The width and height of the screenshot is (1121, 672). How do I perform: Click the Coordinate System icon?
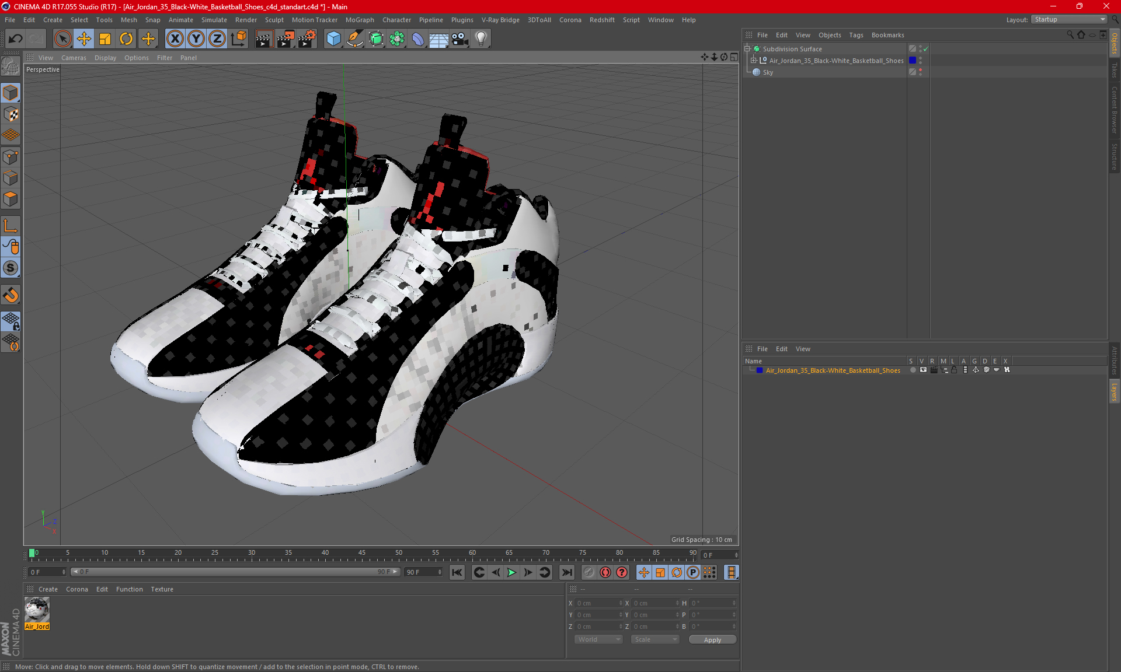pyautogui.click(x=238, y=39)
